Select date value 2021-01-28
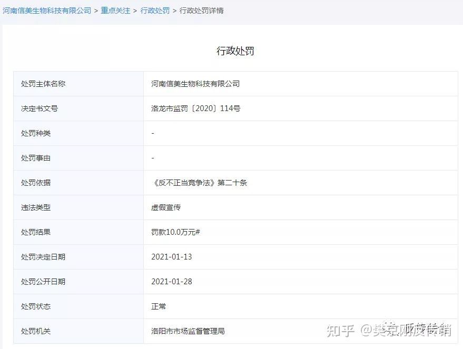The height and width of the screenshot is (349, 463). pos(172,282)
